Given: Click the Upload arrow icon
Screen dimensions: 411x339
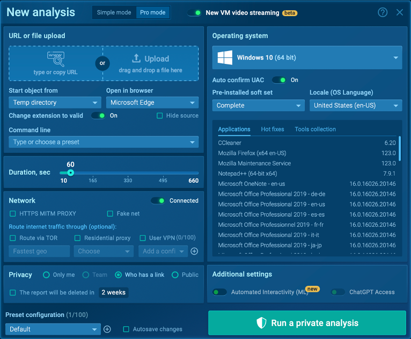Looking at the screenshot, I should (x=136, y=59).
